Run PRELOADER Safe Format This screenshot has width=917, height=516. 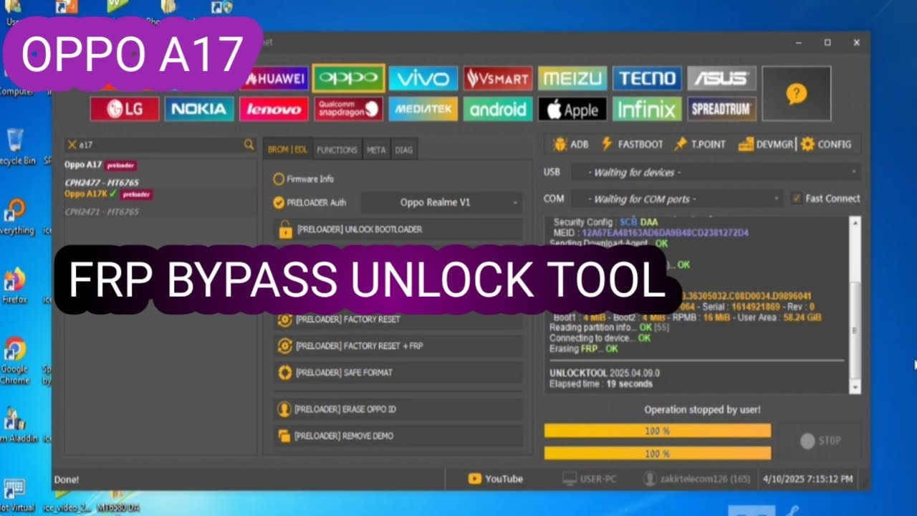tap(398, 373)
